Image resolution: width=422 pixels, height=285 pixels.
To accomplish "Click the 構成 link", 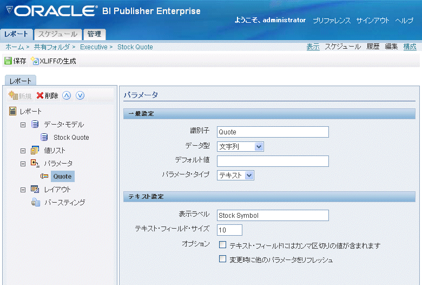I will click(410, 47).
